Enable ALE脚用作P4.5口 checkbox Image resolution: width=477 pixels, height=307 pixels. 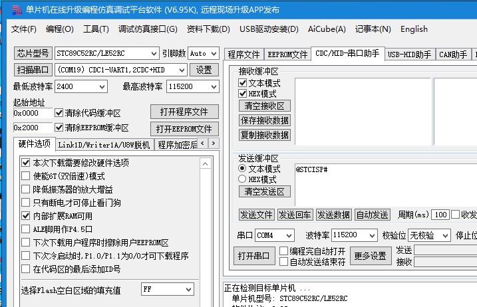pos(25,229)
